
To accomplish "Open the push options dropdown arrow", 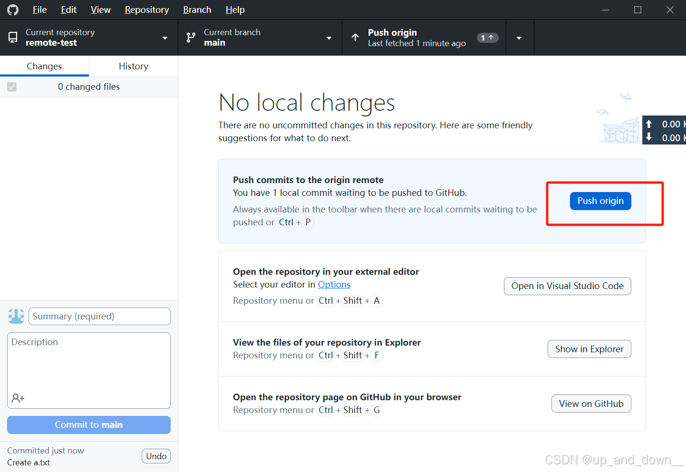I will pos(520,38).
